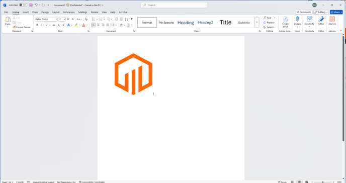Click the Share button
346x183 pixels.
pyautogui.click(x=336, y=12)
